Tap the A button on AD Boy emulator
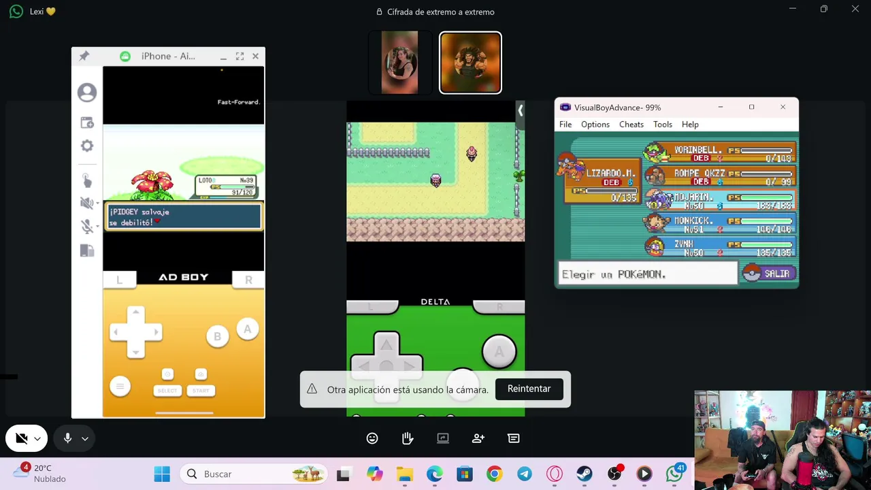Screen dimensions: 871x490 [247, 329]
